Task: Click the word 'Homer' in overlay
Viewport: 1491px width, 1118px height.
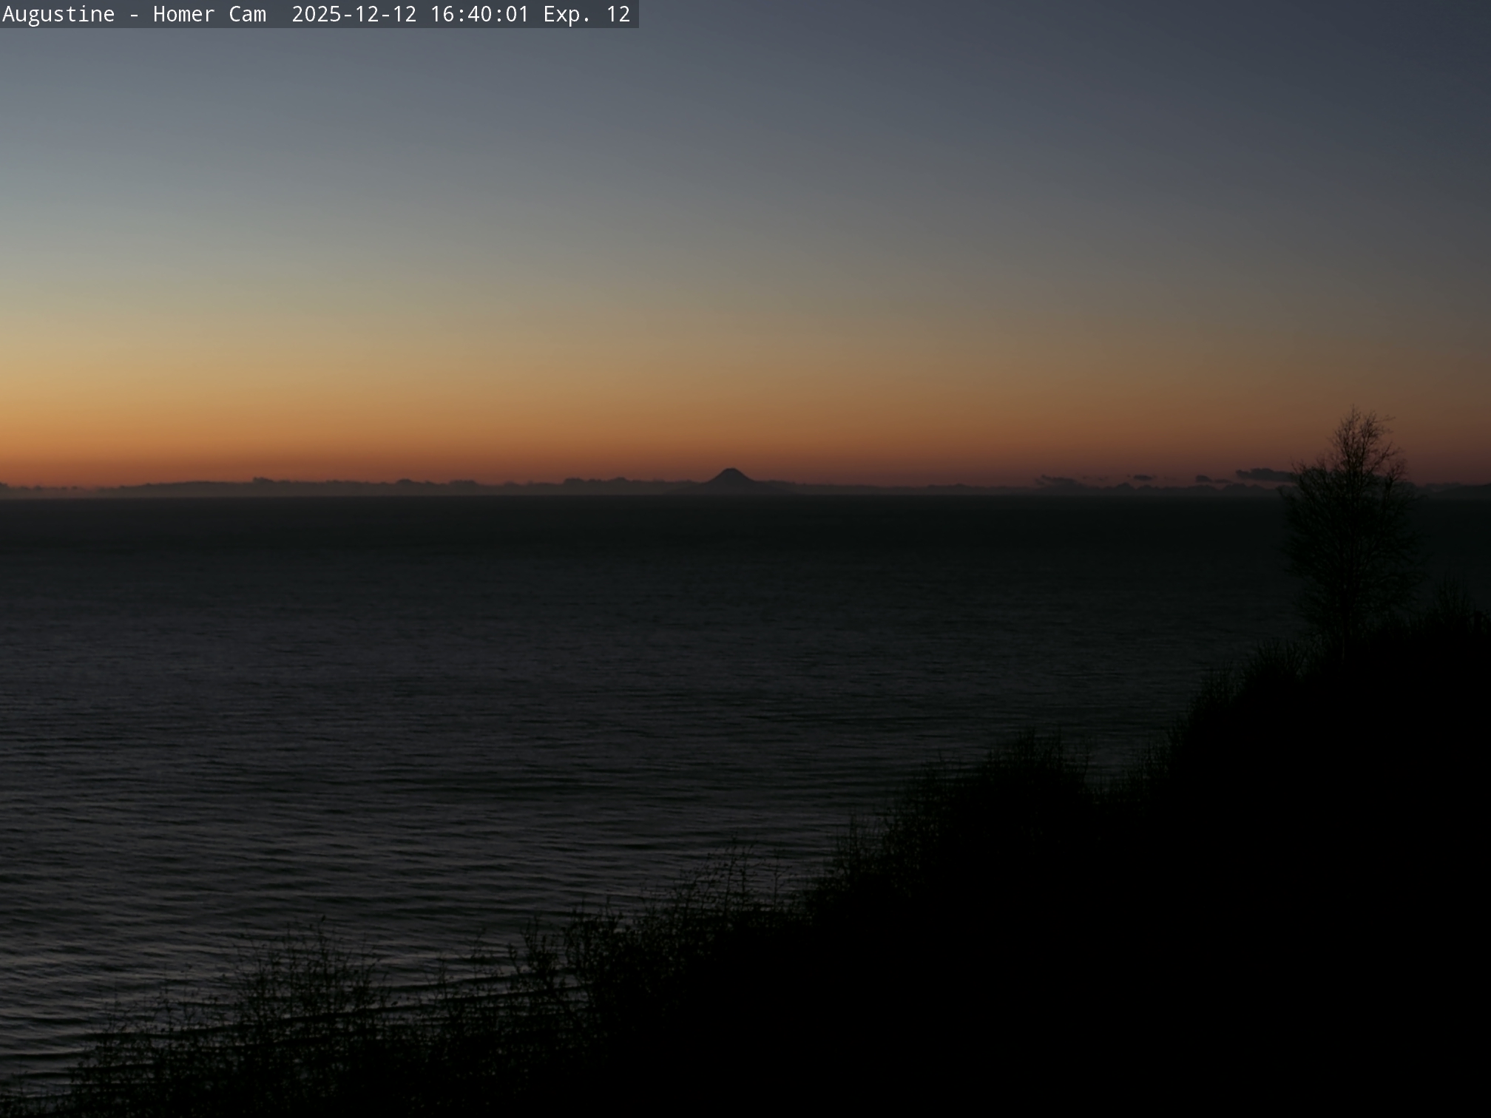Action: click(x=183, y=14)
